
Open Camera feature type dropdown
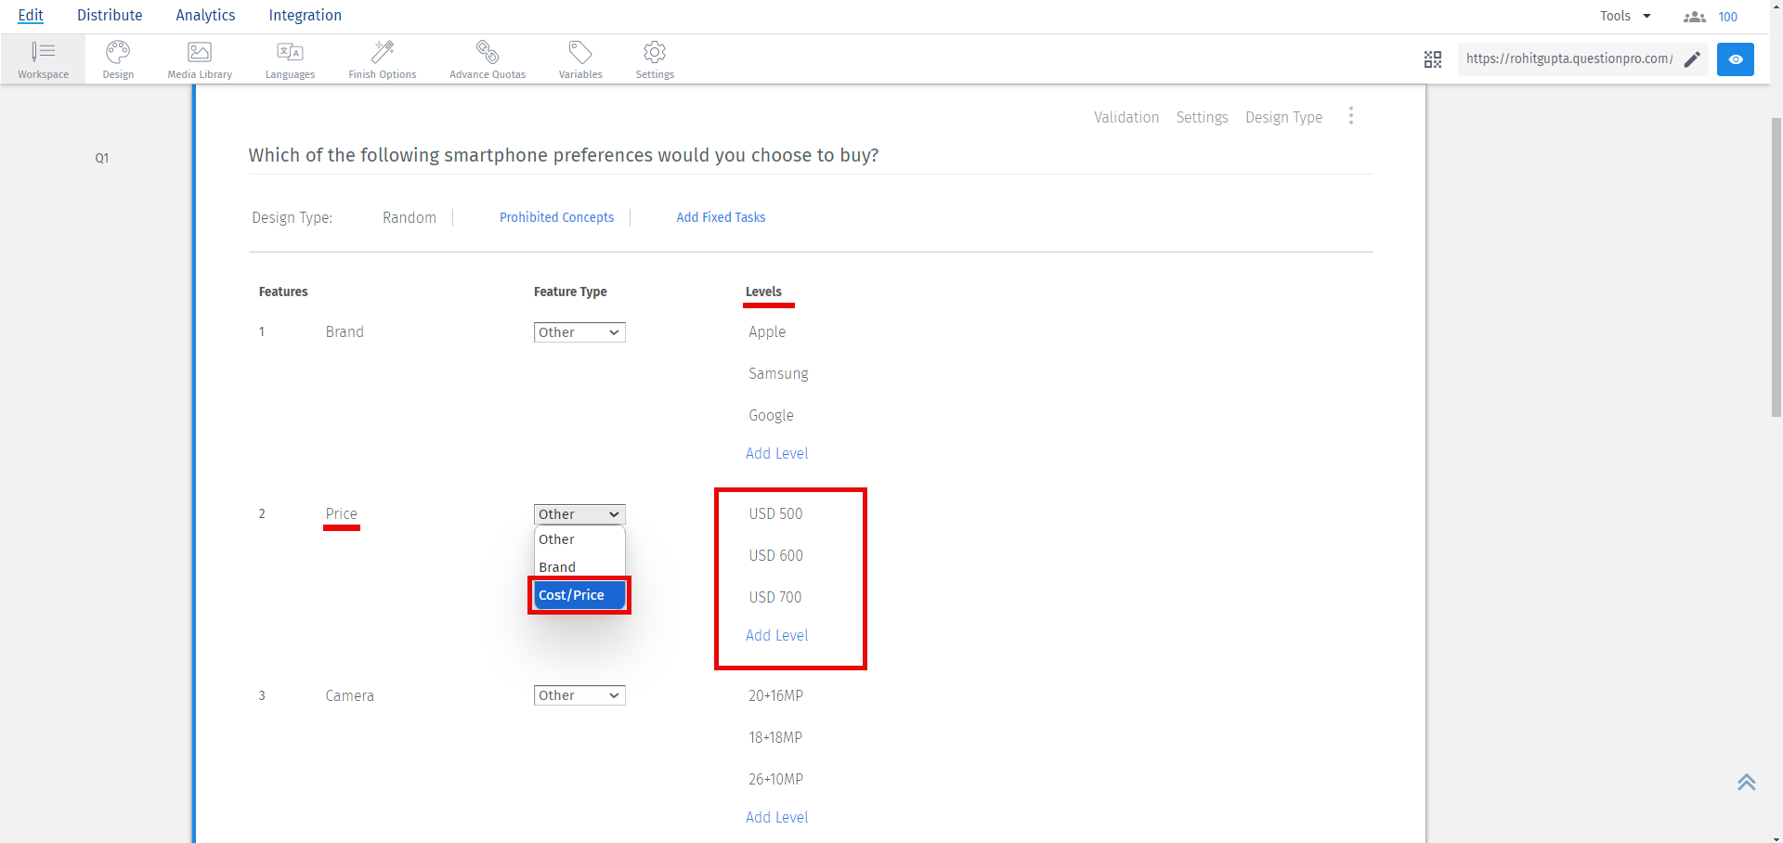tap(579, 695)
